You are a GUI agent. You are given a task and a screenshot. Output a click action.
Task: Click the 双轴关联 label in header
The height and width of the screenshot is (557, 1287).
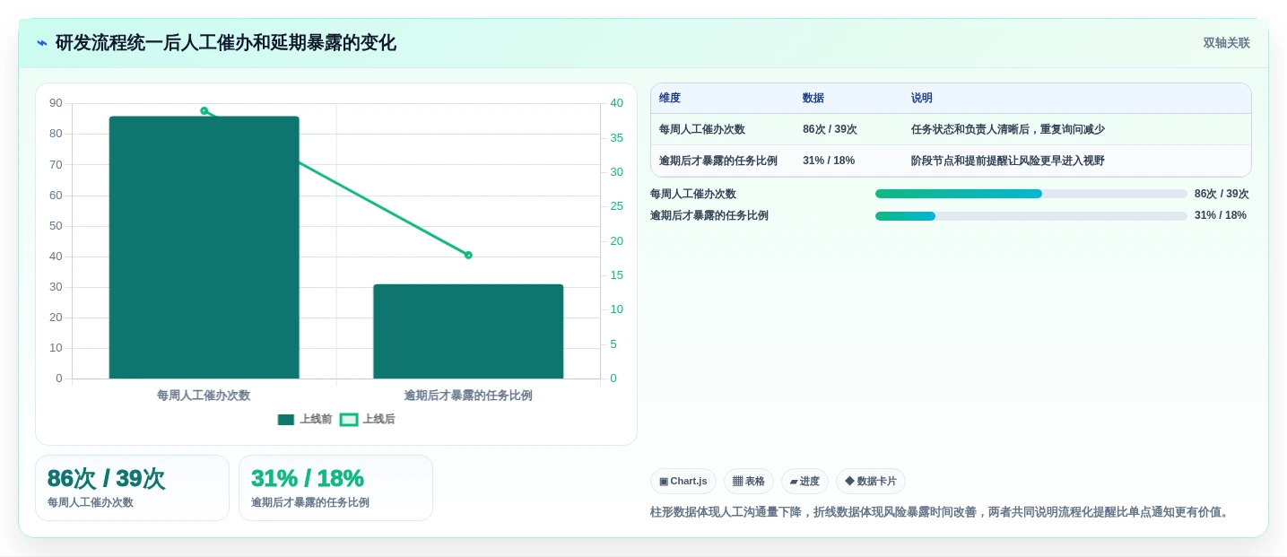1226,43
